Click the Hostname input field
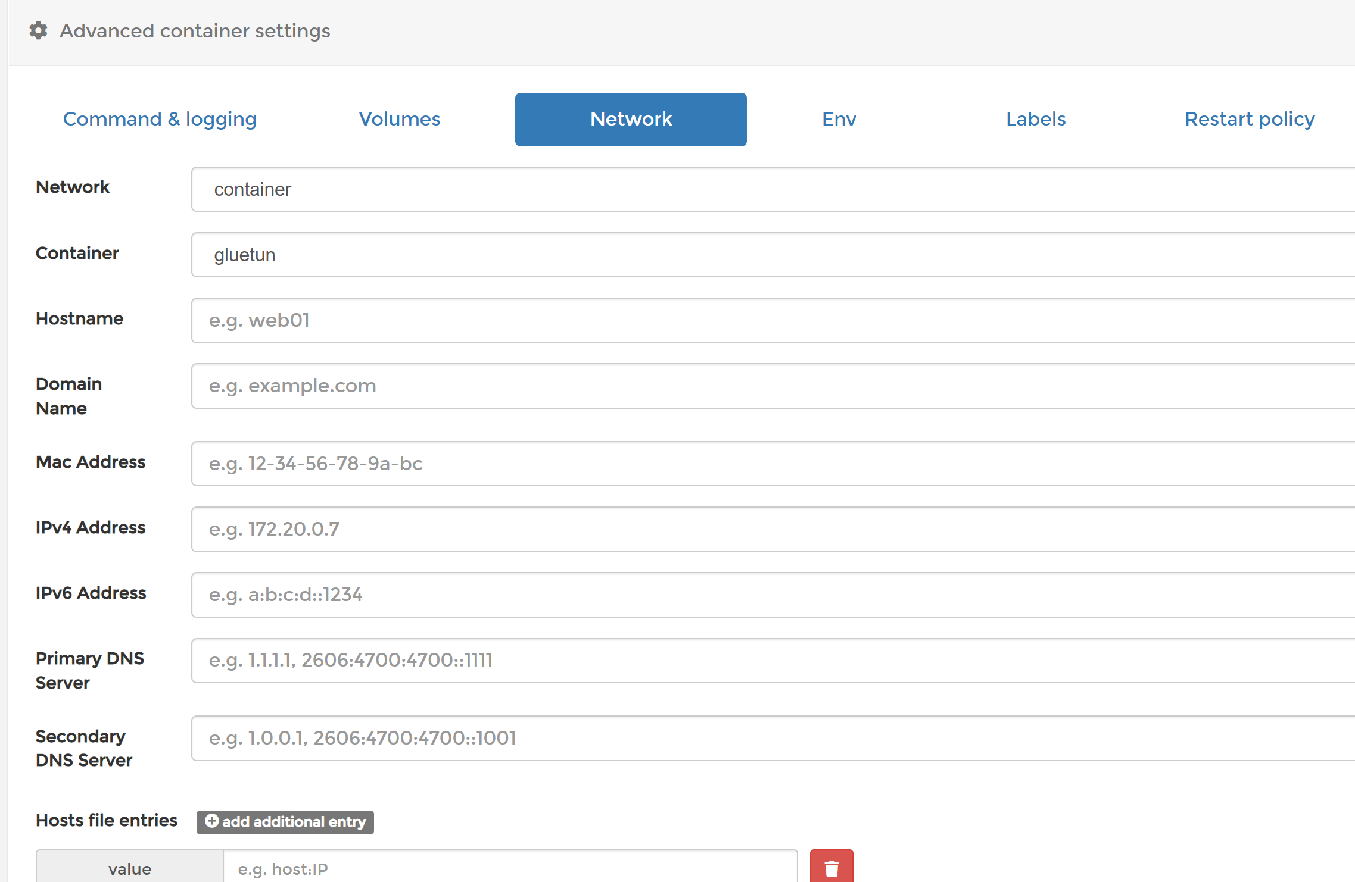Image resolution: width=1355 pixels, height=882 pixels. pyautogui.click(x=715, y=320)
